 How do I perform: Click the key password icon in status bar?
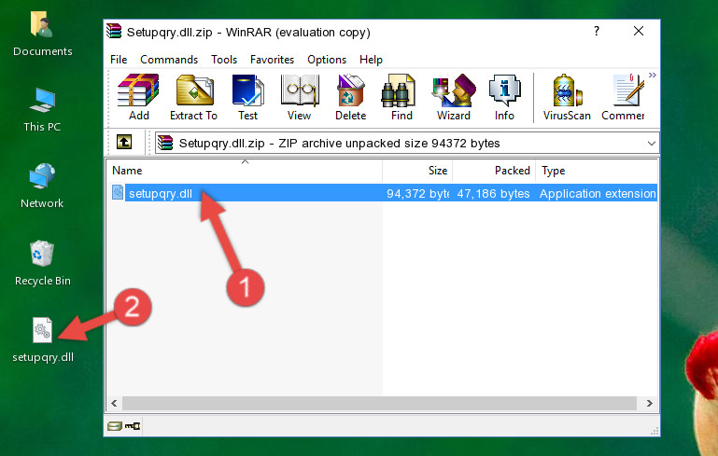[x=133, y=426]
